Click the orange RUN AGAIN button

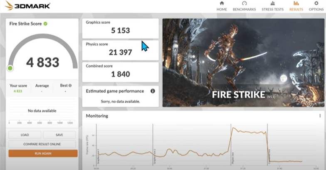(x=43, y=153)
